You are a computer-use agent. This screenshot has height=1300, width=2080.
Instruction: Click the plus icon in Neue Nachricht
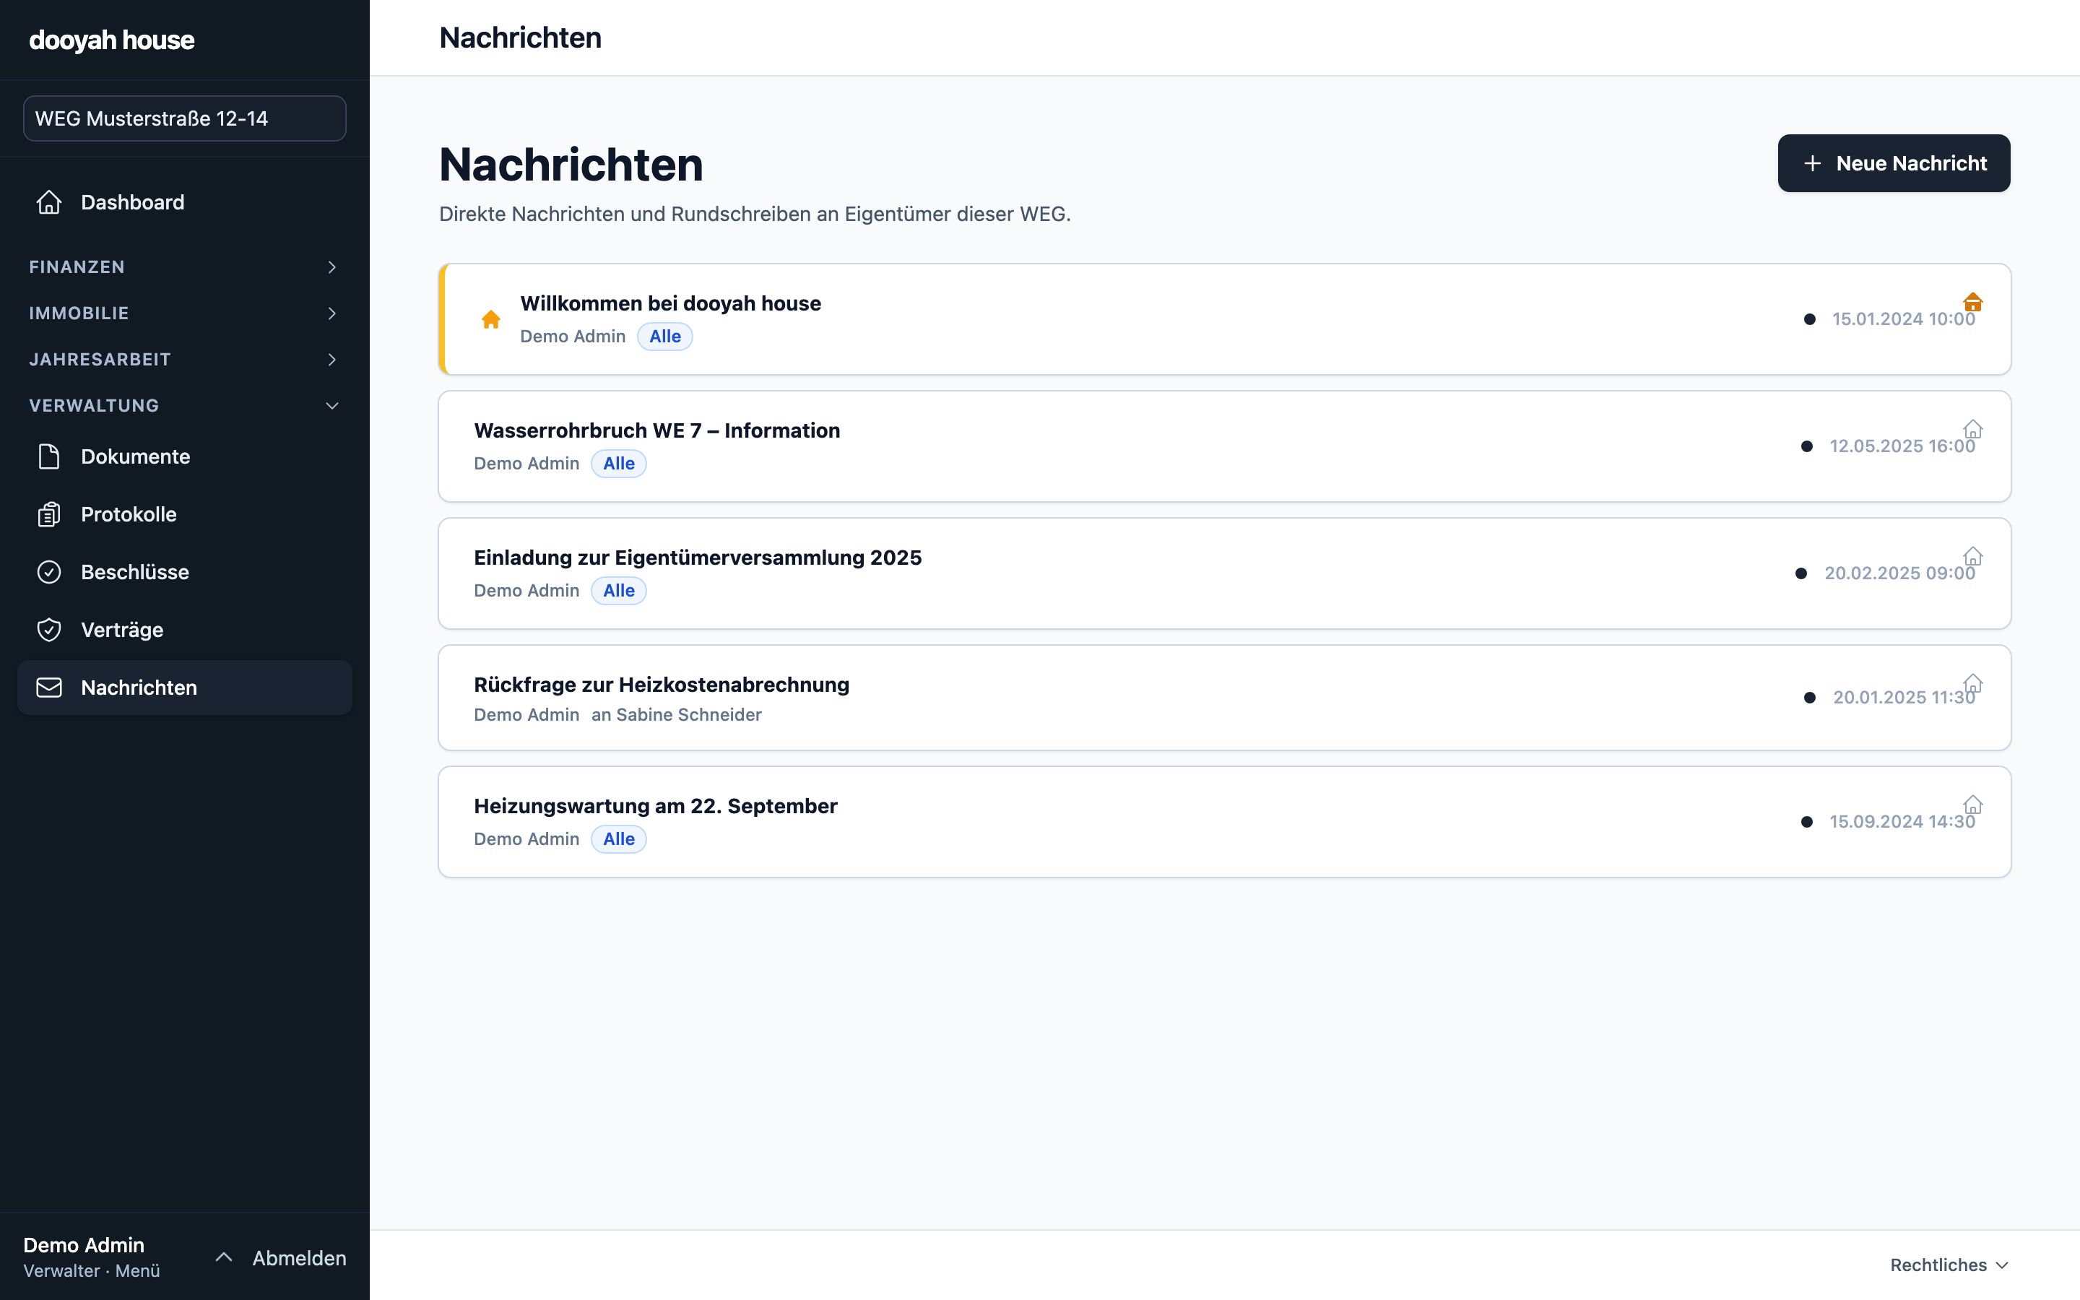click(x=1812, y=163)
